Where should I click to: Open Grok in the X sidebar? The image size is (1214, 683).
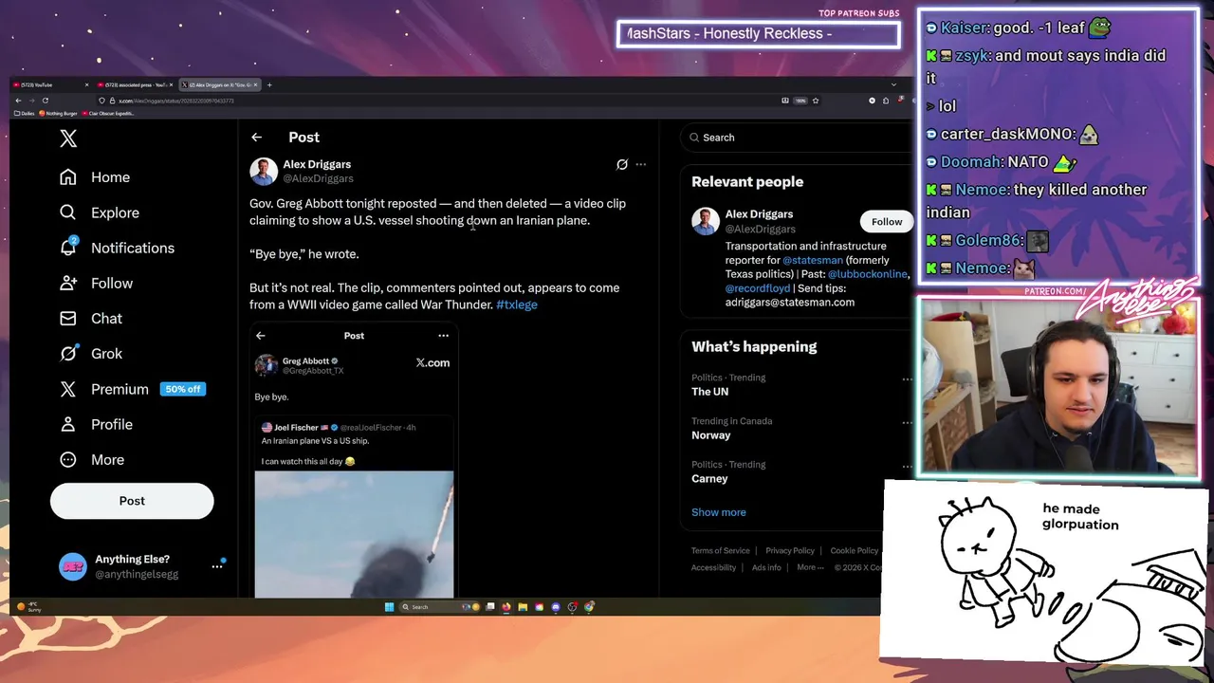coord(91,353)
